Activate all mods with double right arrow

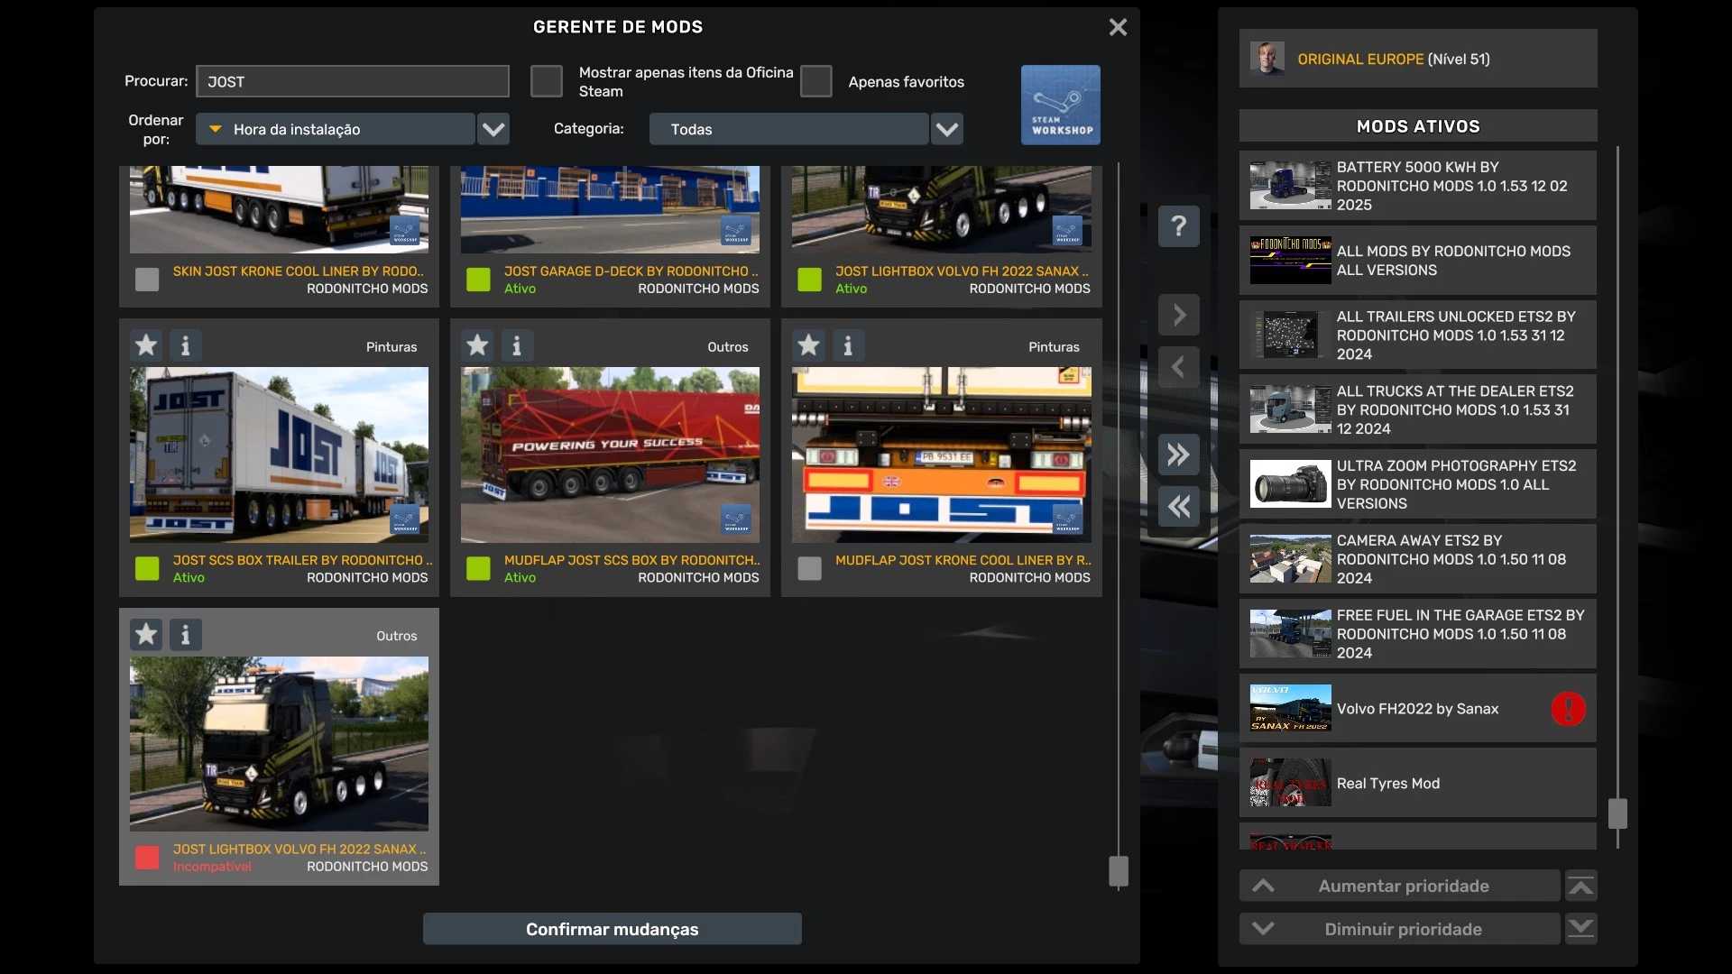1179,455
